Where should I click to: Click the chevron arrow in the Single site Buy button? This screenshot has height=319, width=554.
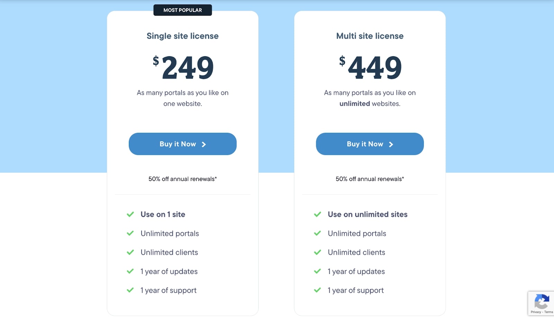(204, 144)
